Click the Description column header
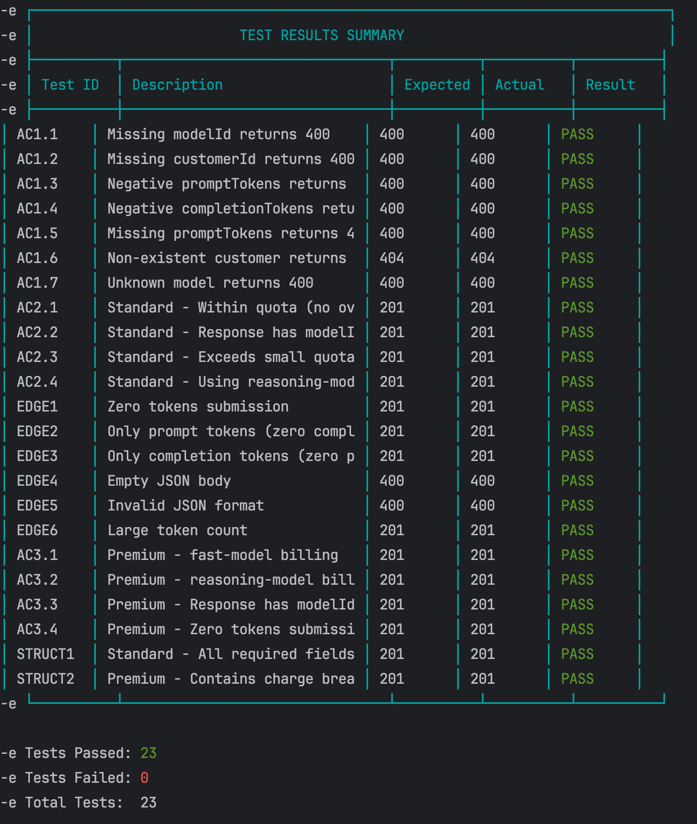The width and height of the screenshot is (697, 824). click(177, 85)
